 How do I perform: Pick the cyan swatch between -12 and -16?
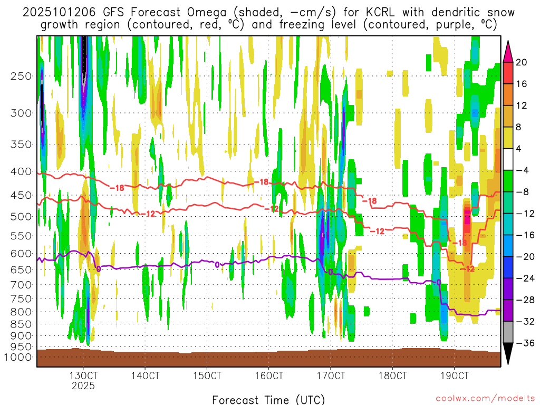click(x=508, y=224)
